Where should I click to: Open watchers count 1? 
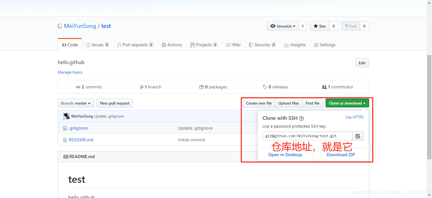pyautogui.click(x=303, y=26)
